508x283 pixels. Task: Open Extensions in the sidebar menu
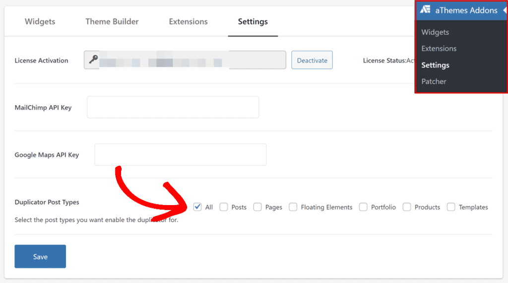coord(439,49)
